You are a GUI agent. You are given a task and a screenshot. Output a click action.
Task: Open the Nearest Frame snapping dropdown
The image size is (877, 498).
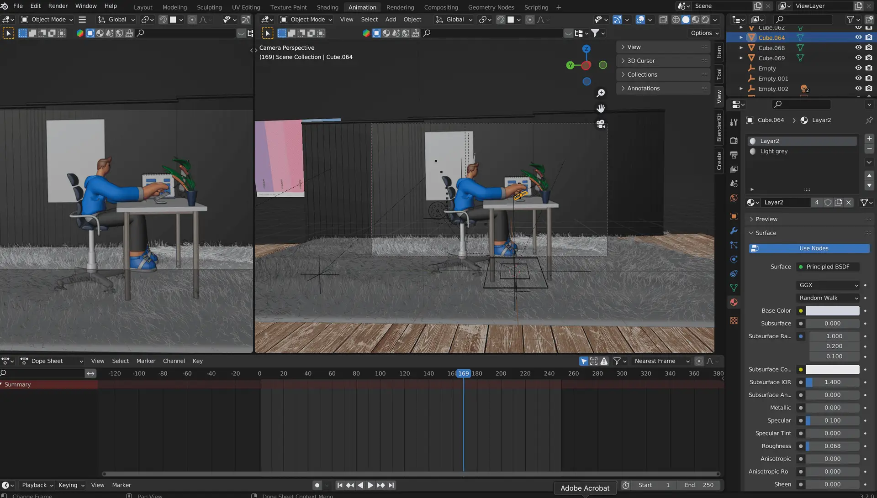(661, 361)
